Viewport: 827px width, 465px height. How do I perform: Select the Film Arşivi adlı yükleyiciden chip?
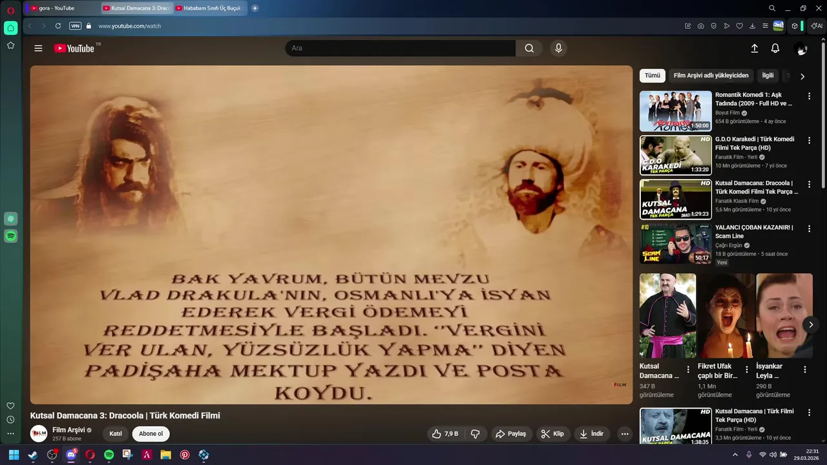[711, 76]
